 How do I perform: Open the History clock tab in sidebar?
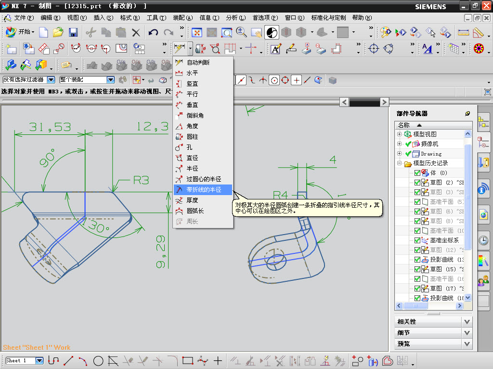pos(483,240)
